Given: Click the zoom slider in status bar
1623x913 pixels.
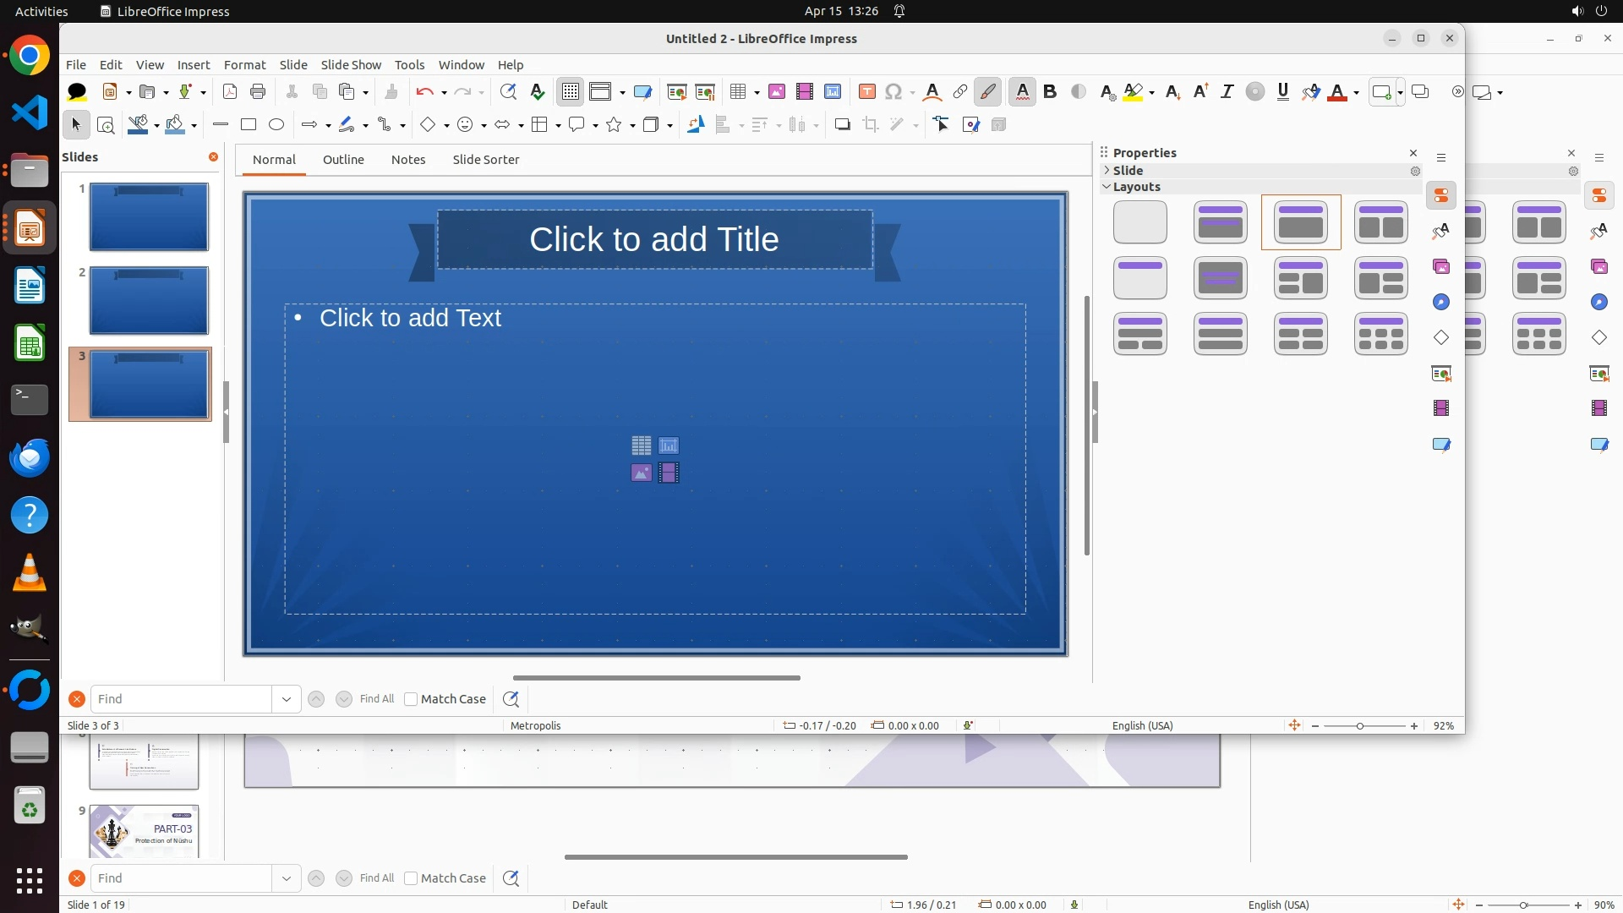Looking at the screenshot, I should 1359,726.
